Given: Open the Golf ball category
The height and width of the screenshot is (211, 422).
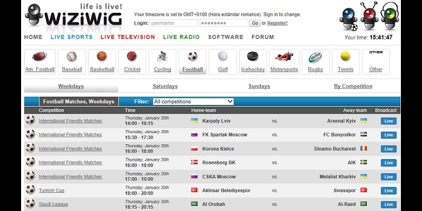Looking at the screenshot, I should [223, 56].
